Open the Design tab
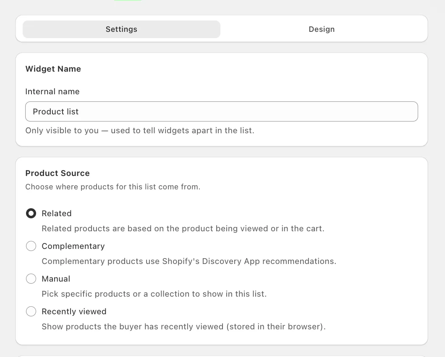445x357 pixels. (x=322, y=29)
